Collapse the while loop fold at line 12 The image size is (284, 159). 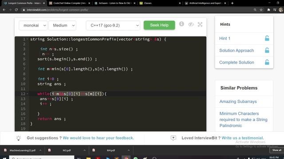tap(28, 94)
